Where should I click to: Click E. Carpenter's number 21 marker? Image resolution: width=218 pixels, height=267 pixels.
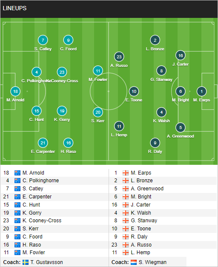pyautogui.click(x=43, y=143)
